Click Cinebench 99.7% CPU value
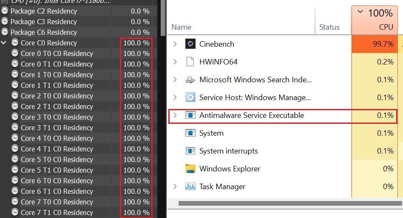Viewport: 403px width, 218px height. [383, 44]
